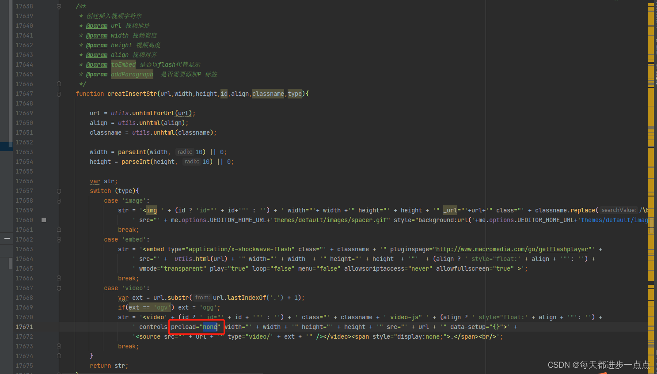Click the from: inlay hint
The width and height of the screenshot is (657, 374).
tap(202, 298)
